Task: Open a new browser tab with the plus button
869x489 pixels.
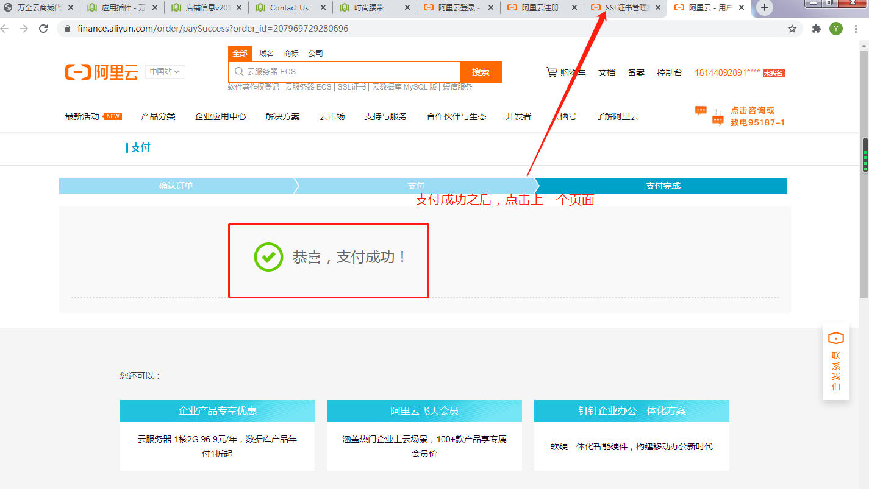Action: coord(765,8)
